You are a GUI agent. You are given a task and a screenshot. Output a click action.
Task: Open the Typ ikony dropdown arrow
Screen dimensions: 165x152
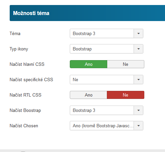(138, 49)
